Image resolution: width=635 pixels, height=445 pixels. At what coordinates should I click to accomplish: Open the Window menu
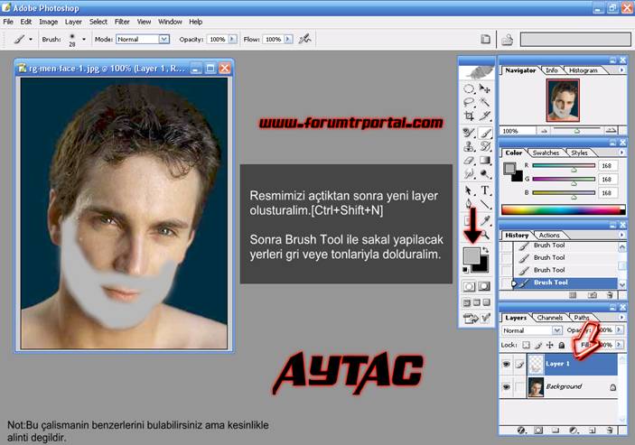(x=170, y=22)
